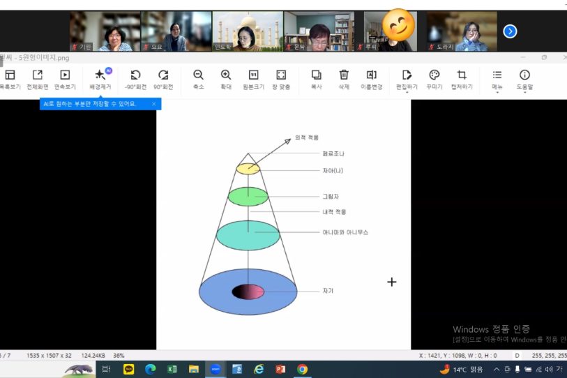Image resolution: width=567 pixels, height=378 pixels.
Task: Expand the 편집하기 edit dropdown
Action: 407,75
